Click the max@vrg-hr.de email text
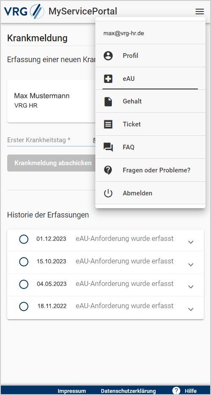211x395 pixels. click(x=124, y=33)
